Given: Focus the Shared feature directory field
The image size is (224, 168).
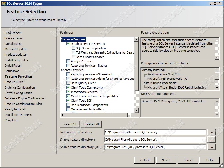Looking at the screenshot, I should point(155,140).
